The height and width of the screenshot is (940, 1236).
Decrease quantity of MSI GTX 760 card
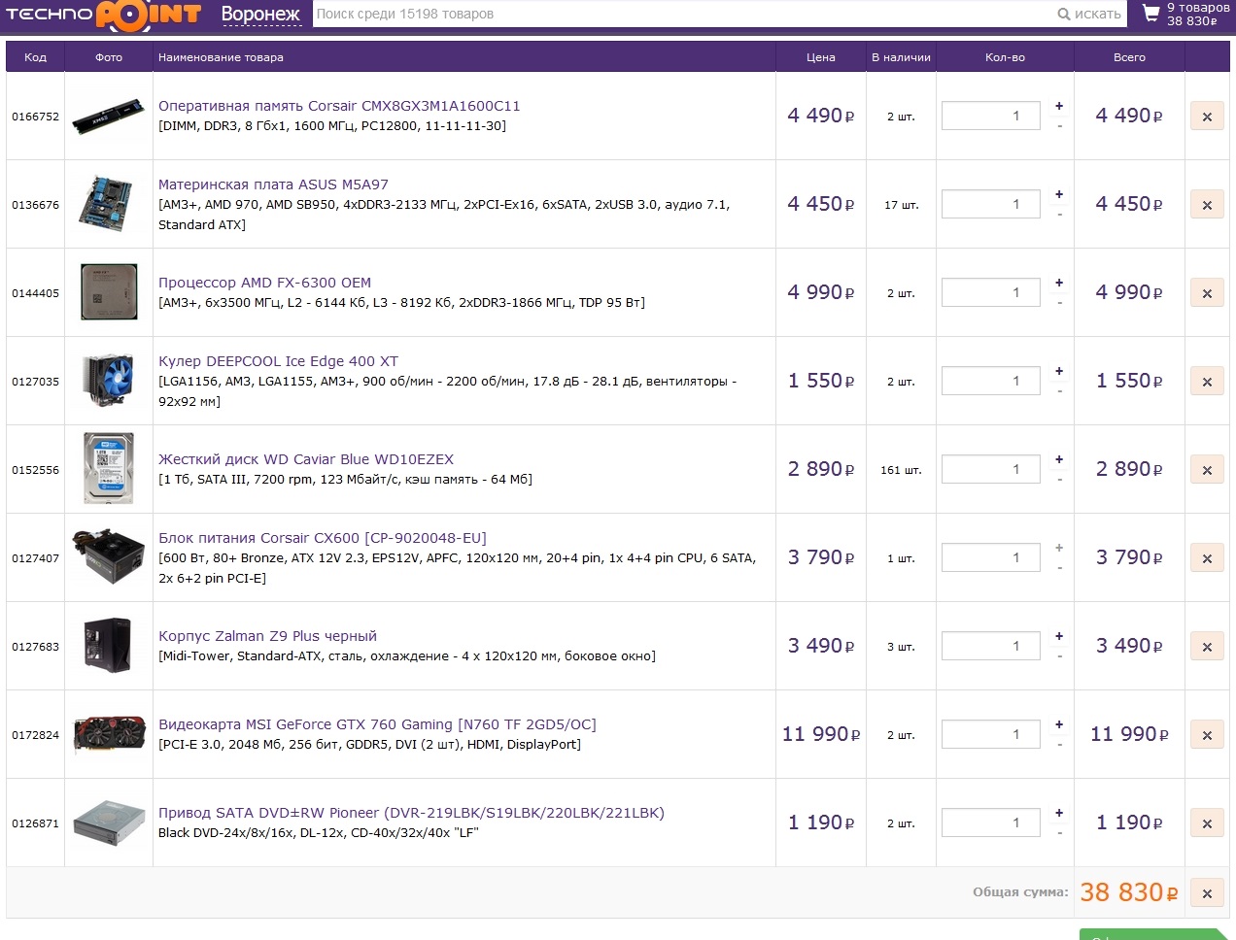(1059, 745)
